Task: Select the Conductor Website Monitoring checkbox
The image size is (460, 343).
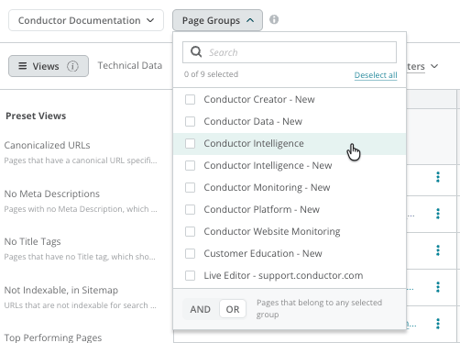Action: click(x=190, y=231)
